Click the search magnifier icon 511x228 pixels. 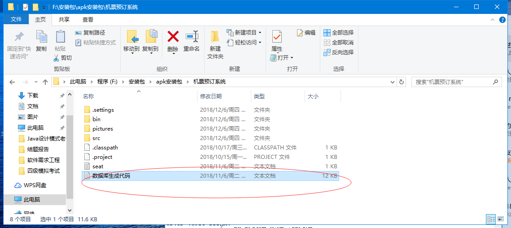point(496,82)
